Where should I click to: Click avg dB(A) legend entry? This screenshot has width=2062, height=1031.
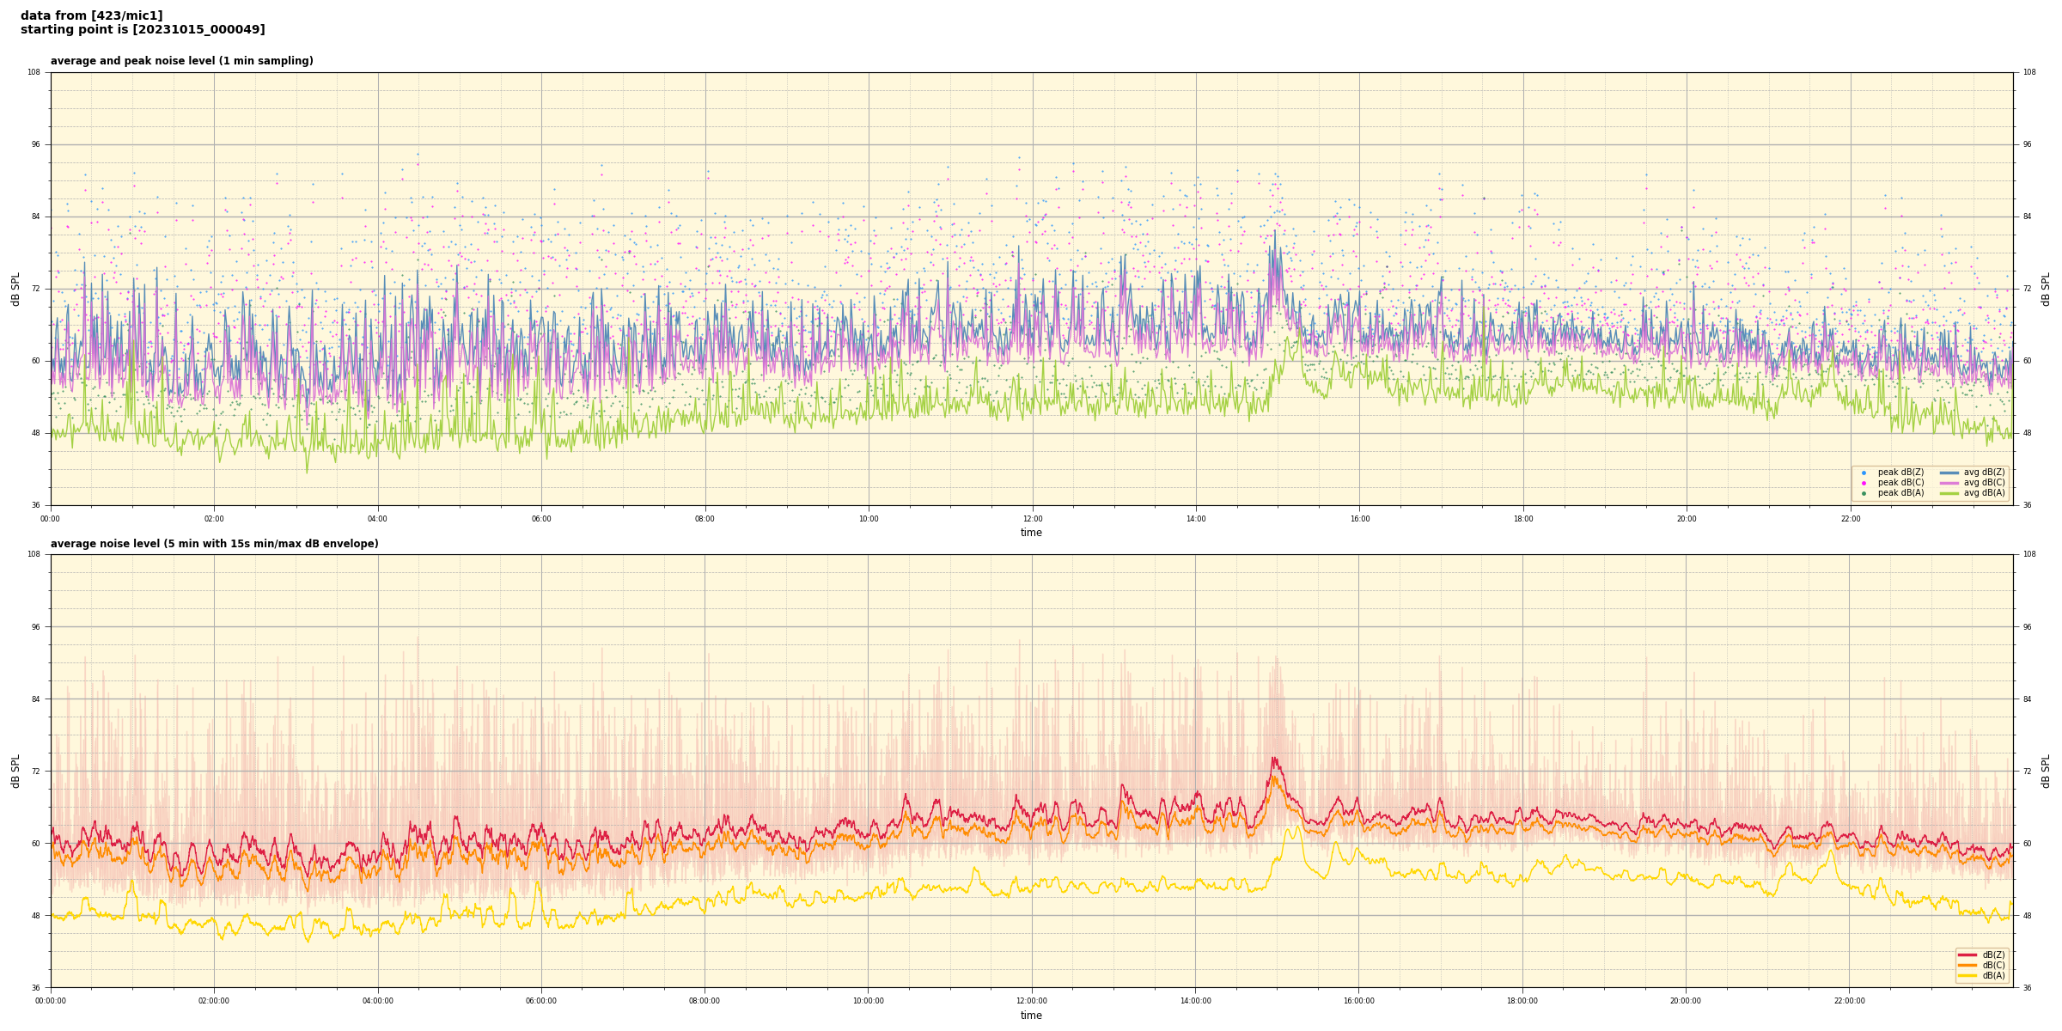tap(1984, 493)
